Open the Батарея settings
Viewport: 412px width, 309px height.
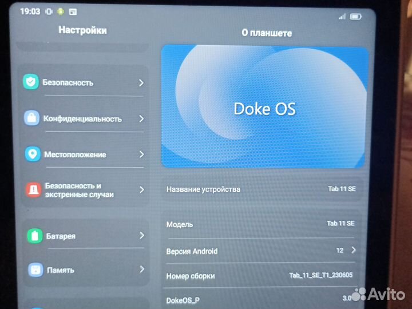(86, 235)
